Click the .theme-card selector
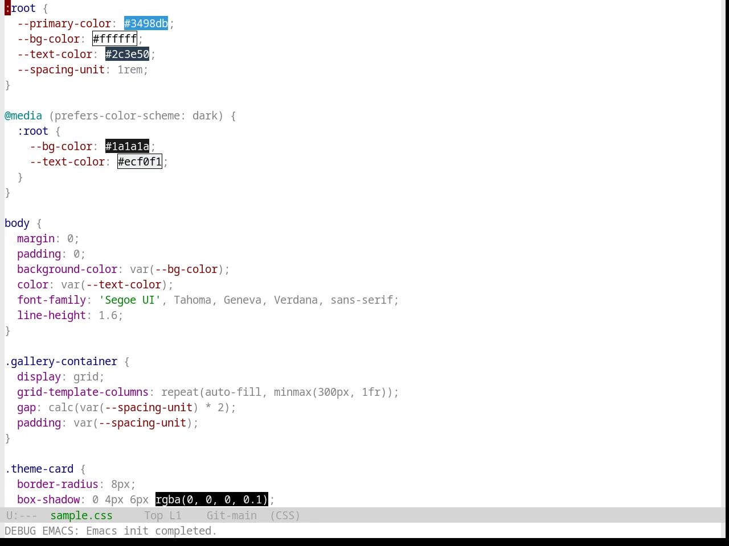The image size is (729, 546). click(39, 469)
